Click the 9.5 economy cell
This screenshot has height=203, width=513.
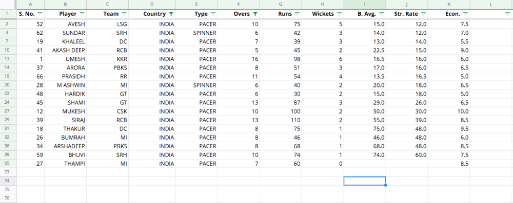coord(449,128)
